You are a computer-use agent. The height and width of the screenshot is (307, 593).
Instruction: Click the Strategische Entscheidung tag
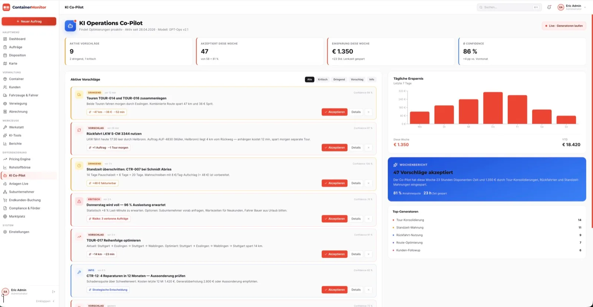pyautogui.click(x=108, y=290)
